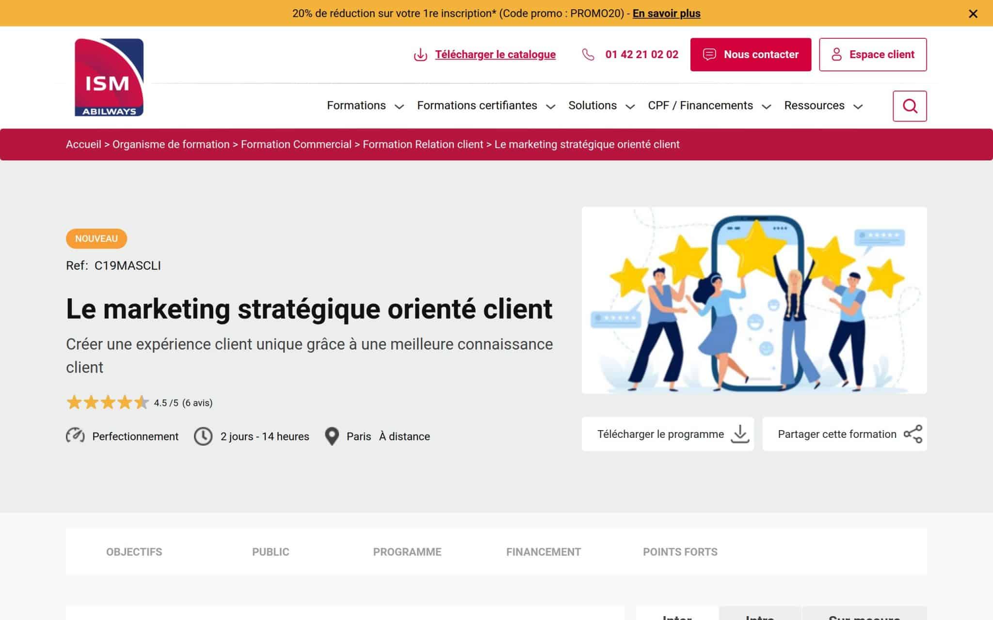
Task: Click the Partager cette formation button
Action: coord(845,434)
